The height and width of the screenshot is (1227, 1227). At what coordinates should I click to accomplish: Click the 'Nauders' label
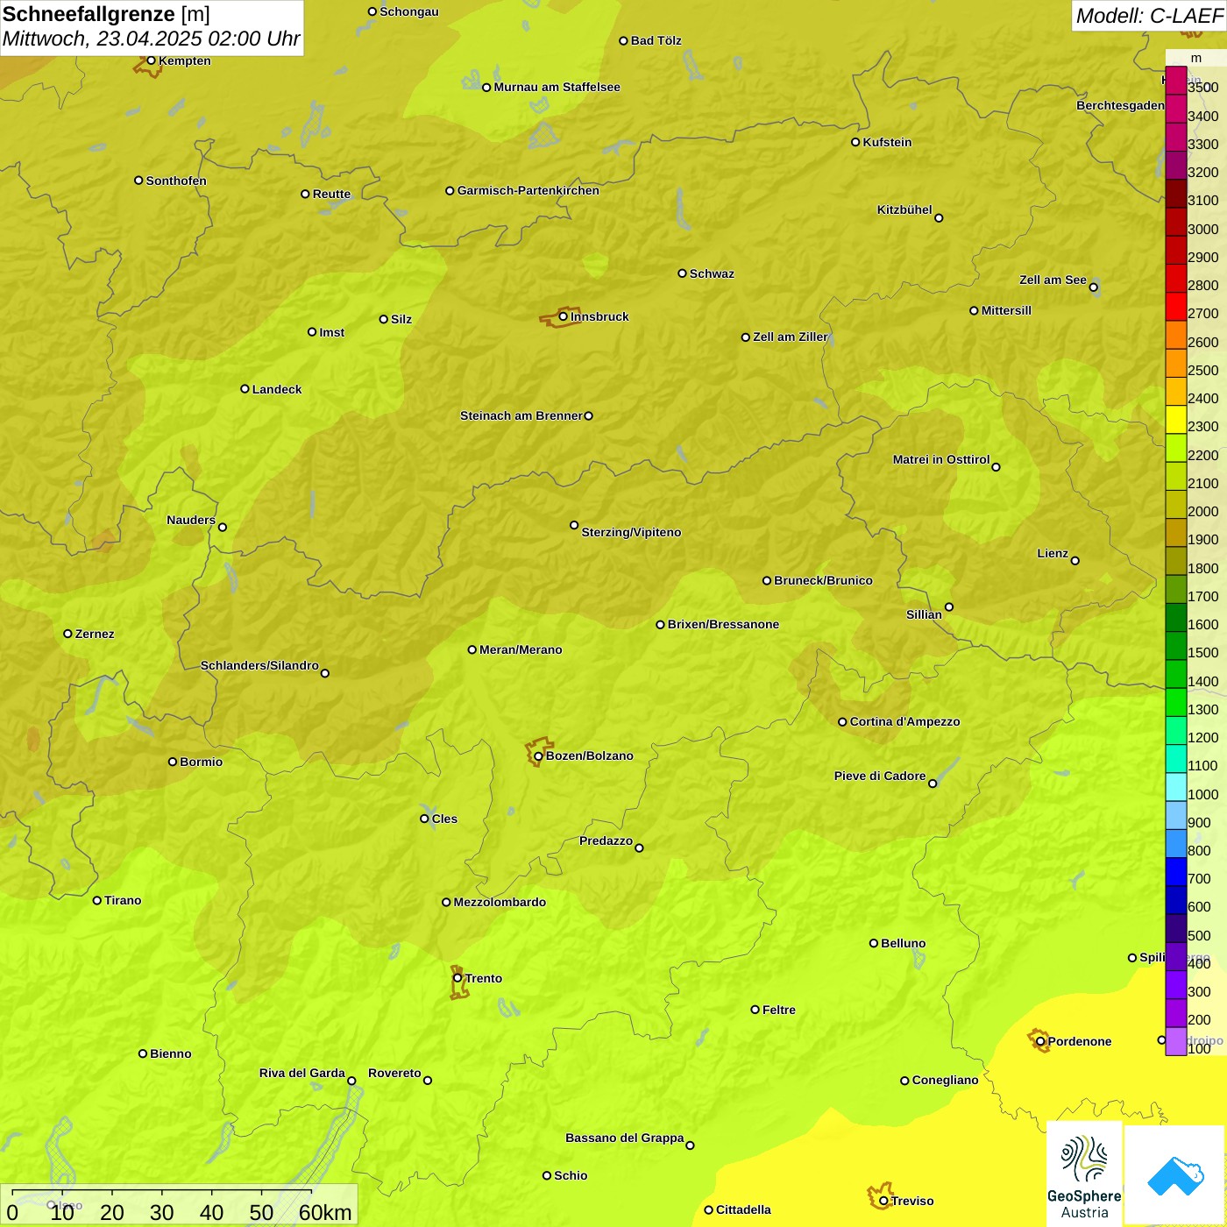pos(191,520)
